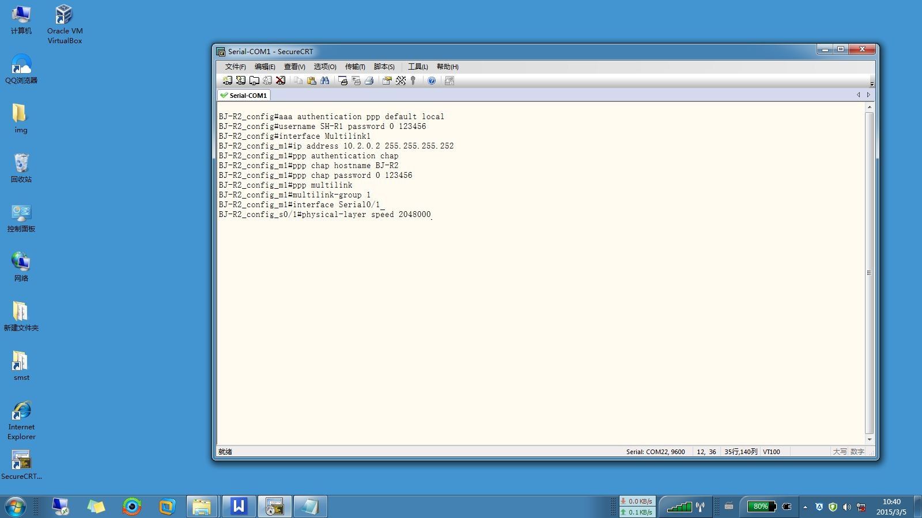Open Global Options tools icon
This screenshot has height=518, width=922.
[x=400, y=81]
